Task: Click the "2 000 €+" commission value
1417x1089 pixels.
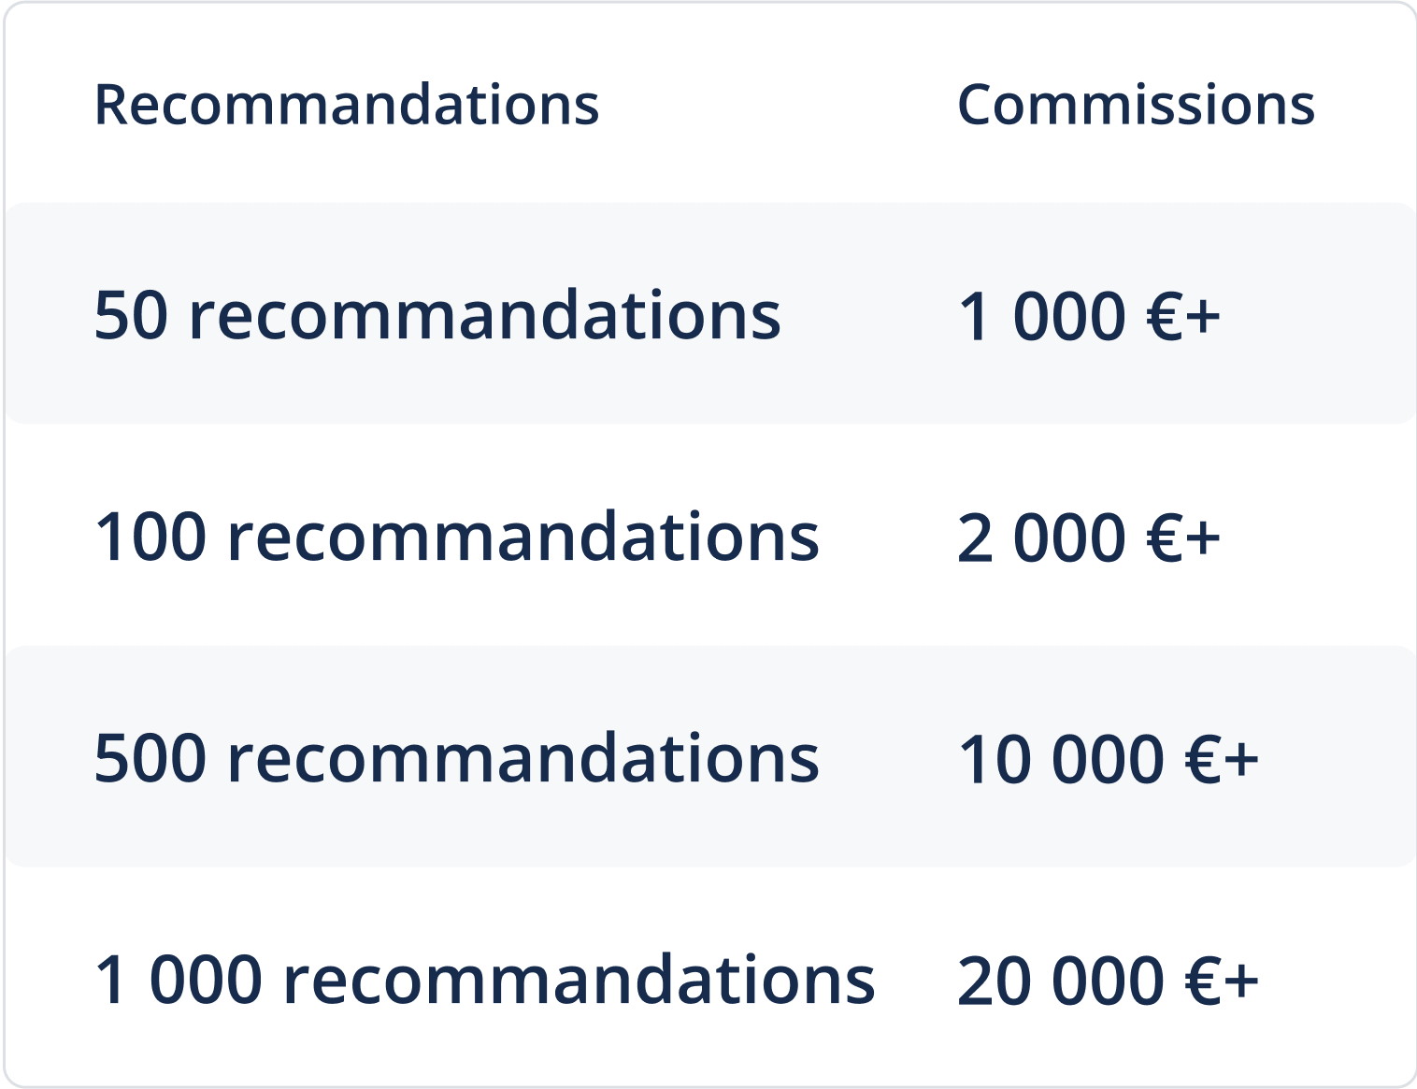Action: [x=1089, y=538]
